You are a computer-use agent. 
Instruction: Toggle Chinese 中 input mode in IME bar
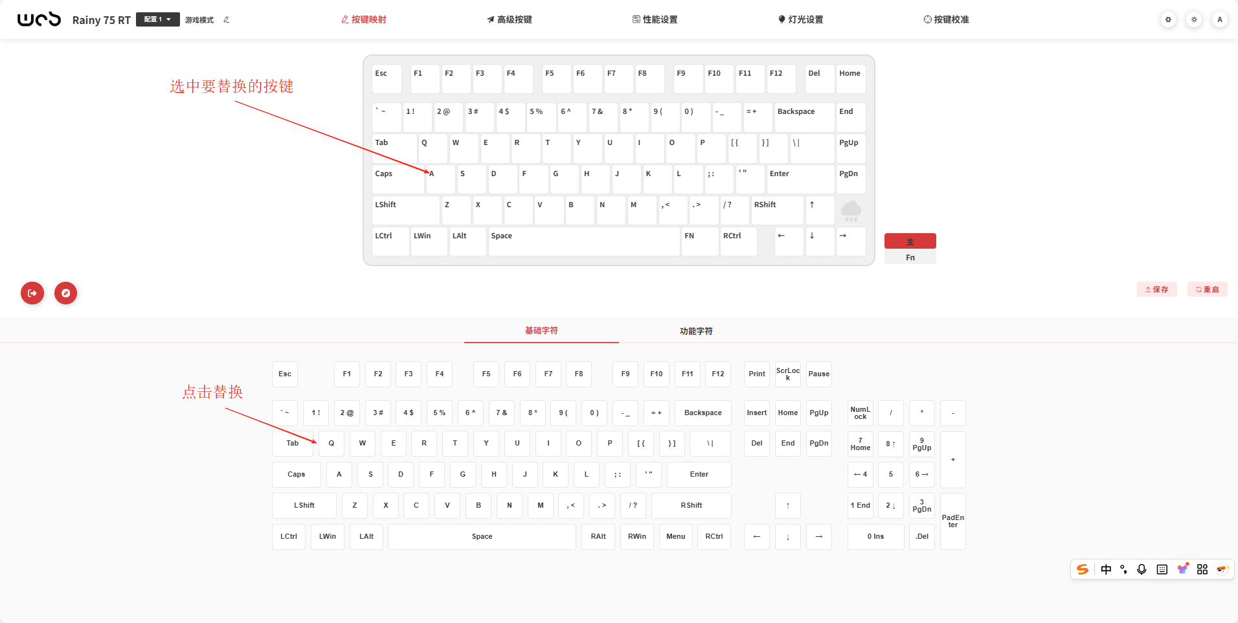click(x=1106, y=569)
